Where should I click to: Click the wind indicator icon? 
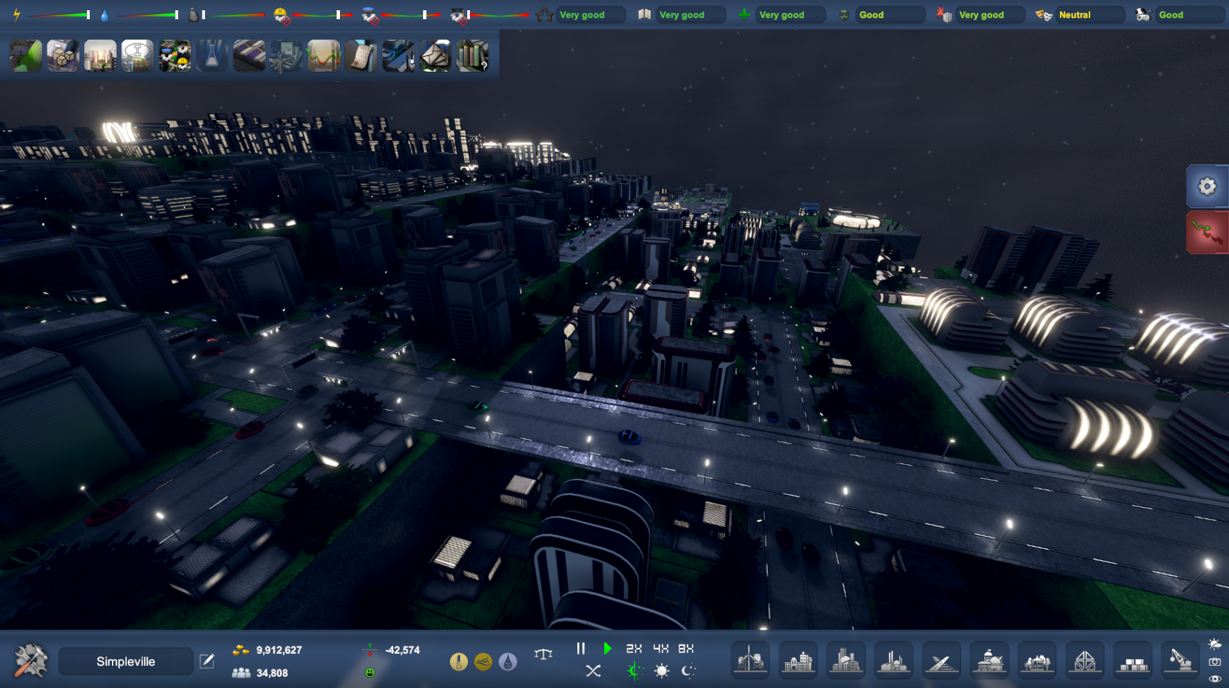[483, 662]
